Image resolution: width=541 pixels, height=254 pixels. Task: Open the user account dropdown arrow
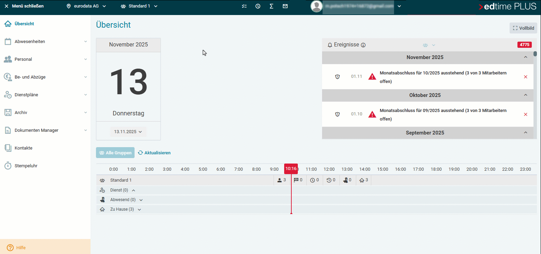(x=399, y=6)
